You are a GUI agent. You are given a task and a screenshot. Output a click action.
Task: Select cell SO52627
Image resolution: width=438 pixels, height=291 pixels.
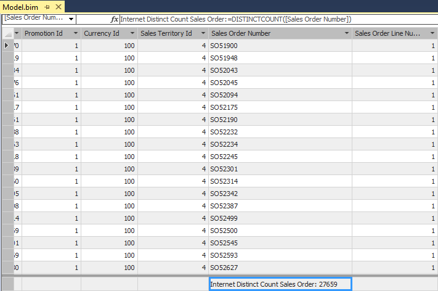click(x=280, y=267)
